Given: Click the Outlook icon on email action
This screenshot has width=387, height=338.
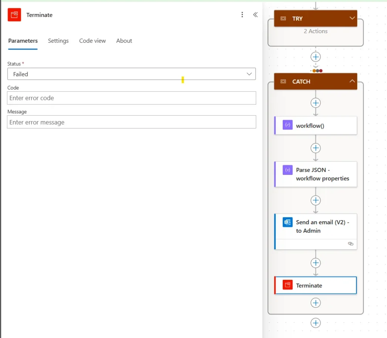Looking at the screenshot, I should point(288,222).
